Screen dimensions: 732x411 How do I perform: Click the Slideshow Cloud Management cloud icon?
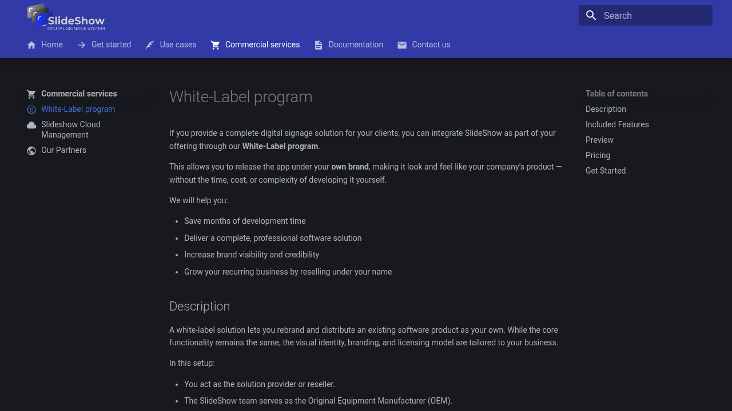tap(31, 125)
